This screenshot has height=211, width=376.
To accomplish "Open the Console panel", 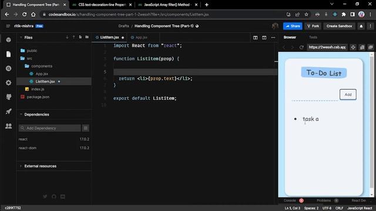I will click(x=290, y=200).
